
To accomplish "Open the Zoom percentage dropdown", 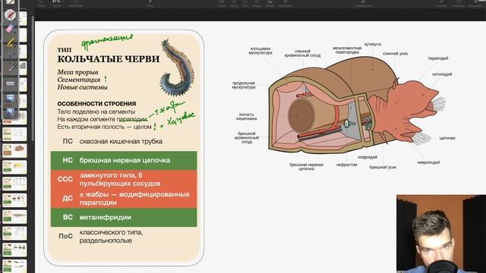I will click(x=57, y=3).
